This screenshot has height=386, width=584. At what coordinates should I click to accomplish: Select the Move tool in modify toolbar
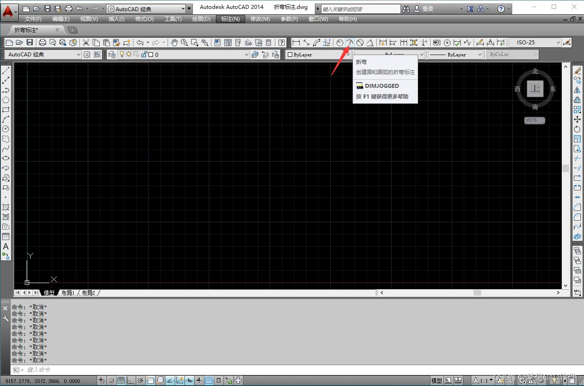(x=577, y=119)
